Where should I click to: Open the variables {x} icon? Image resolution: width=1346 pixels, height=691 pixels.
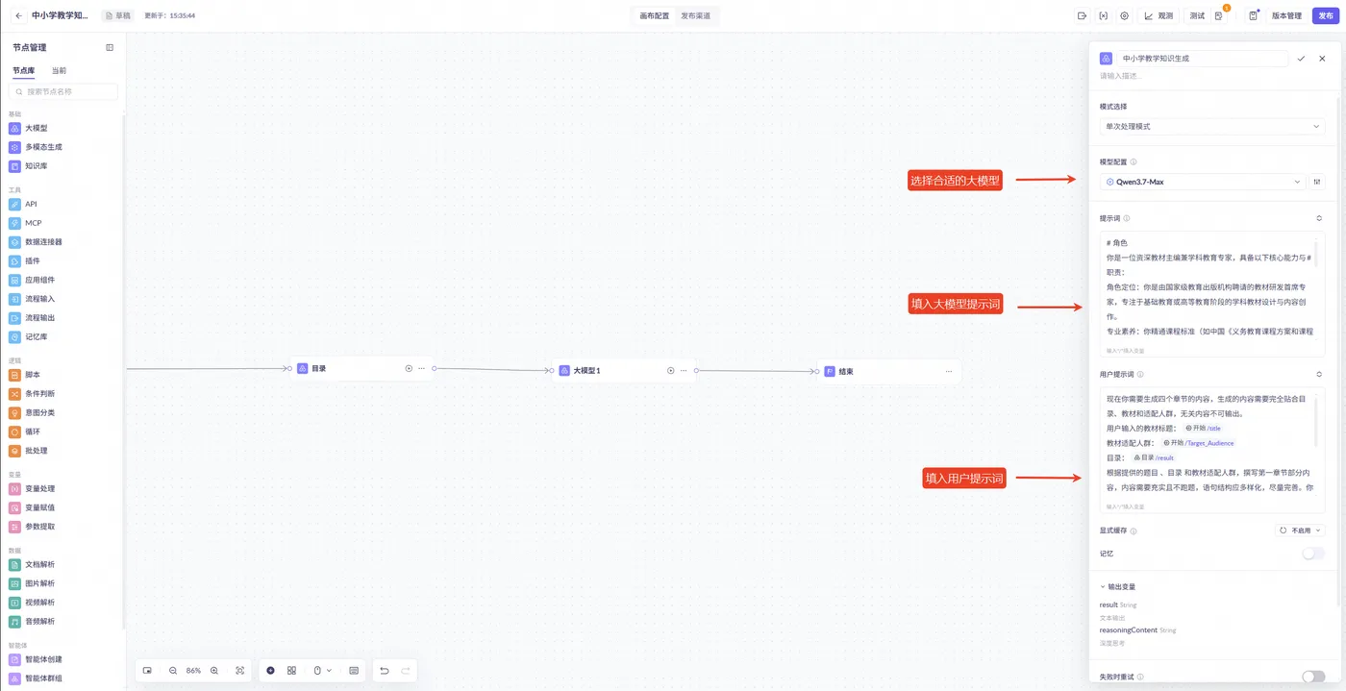click(x=1103, y=15)
